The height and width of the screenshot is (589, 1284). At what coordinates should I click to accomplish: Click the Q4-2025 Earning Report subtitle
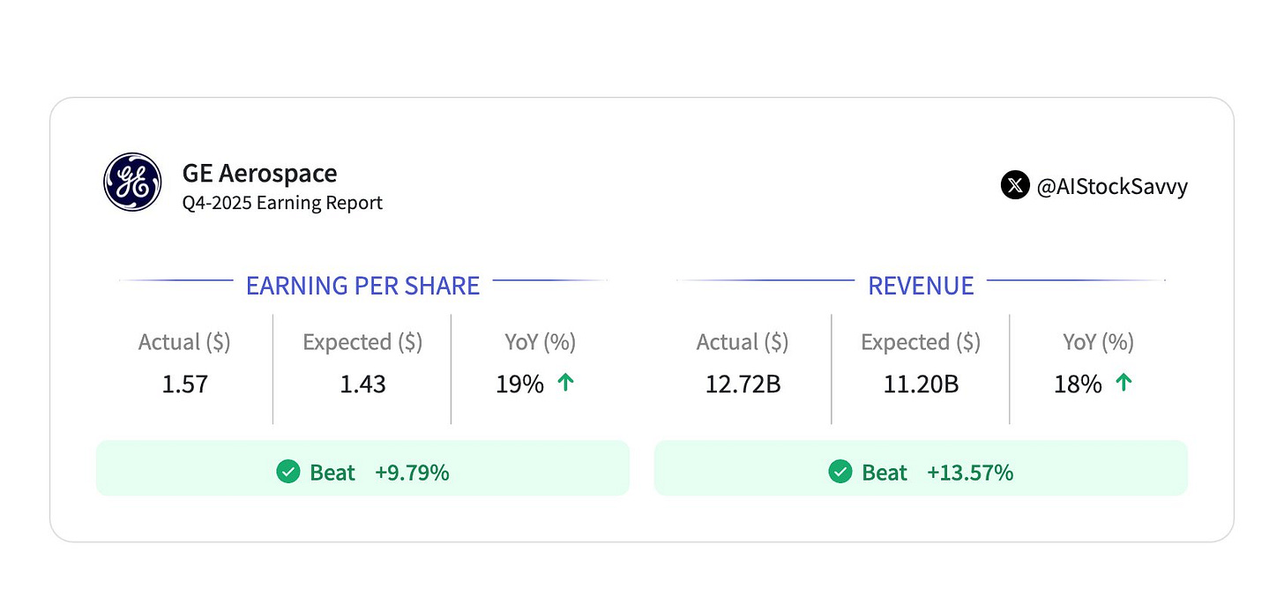click(282, 203)
